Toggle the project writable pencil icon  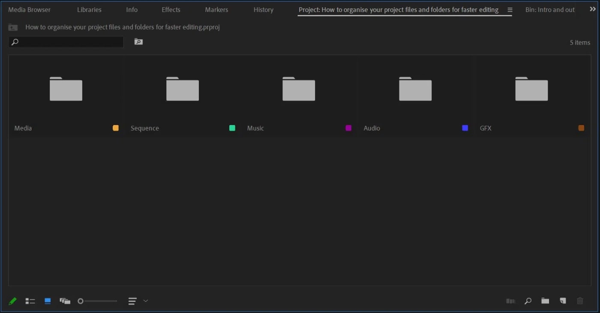[12, 301]
